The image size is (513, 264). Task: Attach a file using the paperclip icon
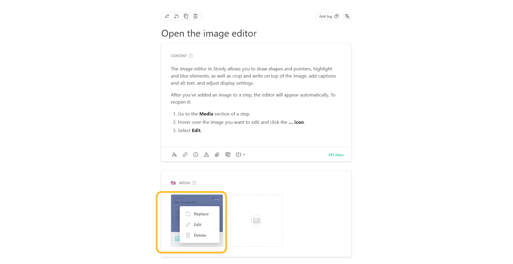tap(217, 154)
